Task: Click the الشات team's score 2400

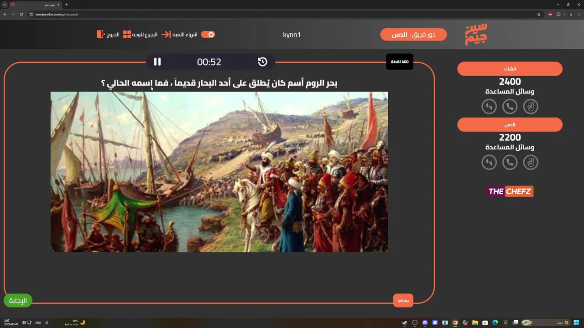Action: [x=510, y=82]
